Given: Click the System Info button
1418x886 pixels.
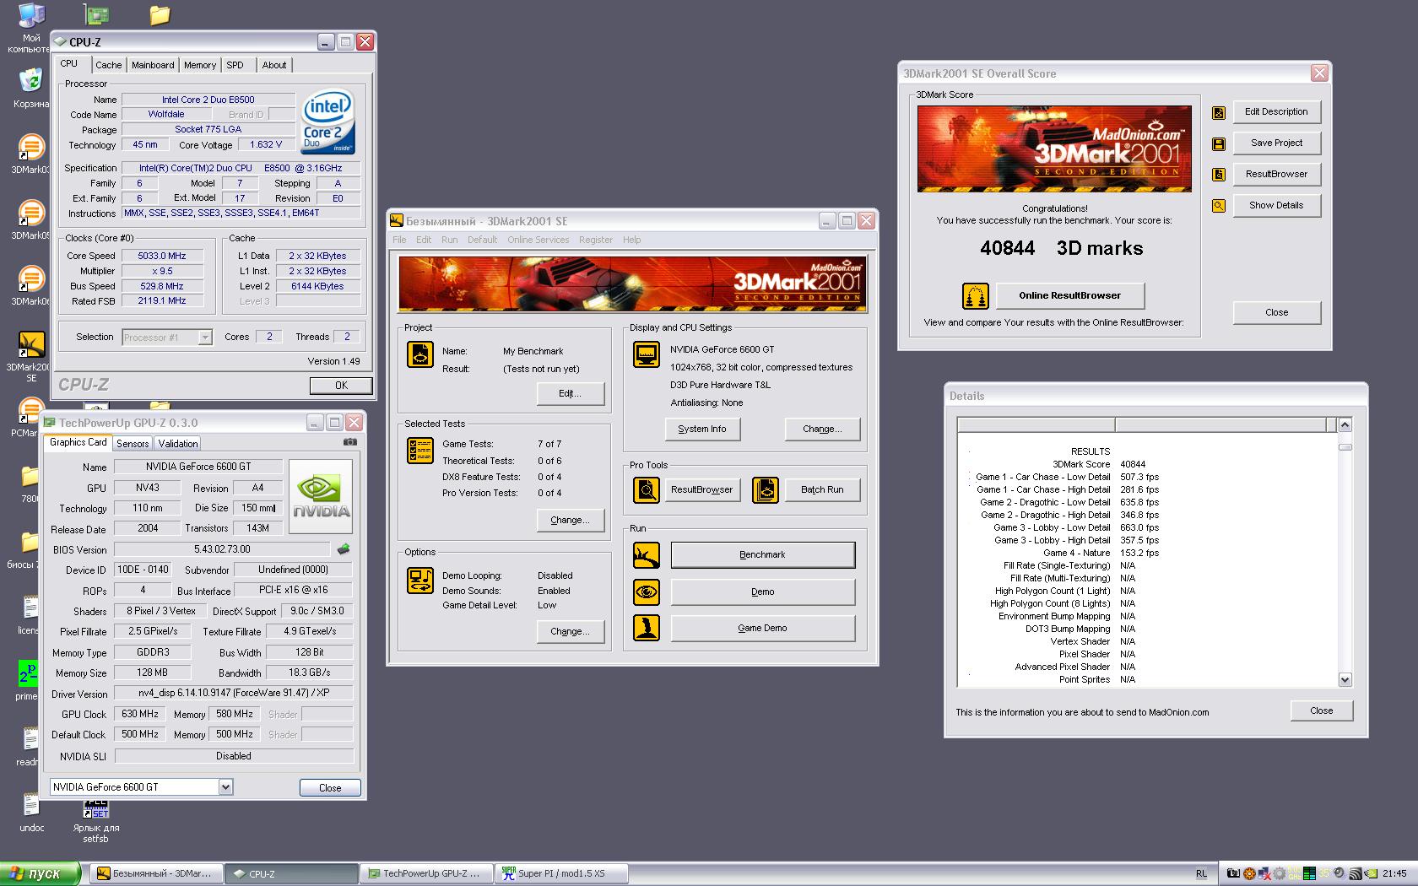Looking at the screenshot, I should pyautogui.click(x=702, y=429).
